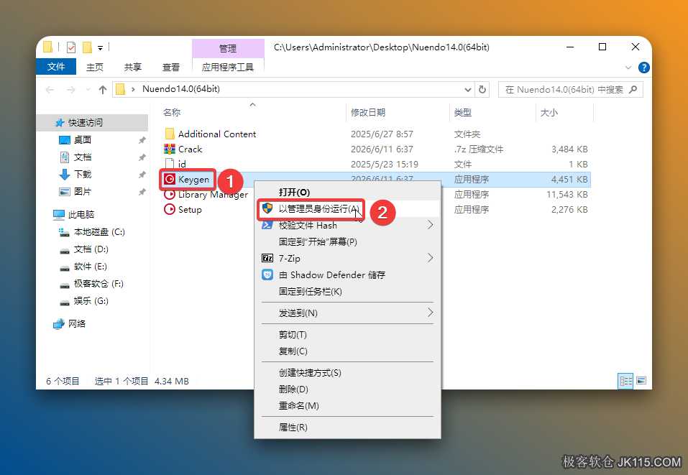Select the Setup application icon
Image resolution: width=688 pixels, height=475 pixels.
coord(170,209)
